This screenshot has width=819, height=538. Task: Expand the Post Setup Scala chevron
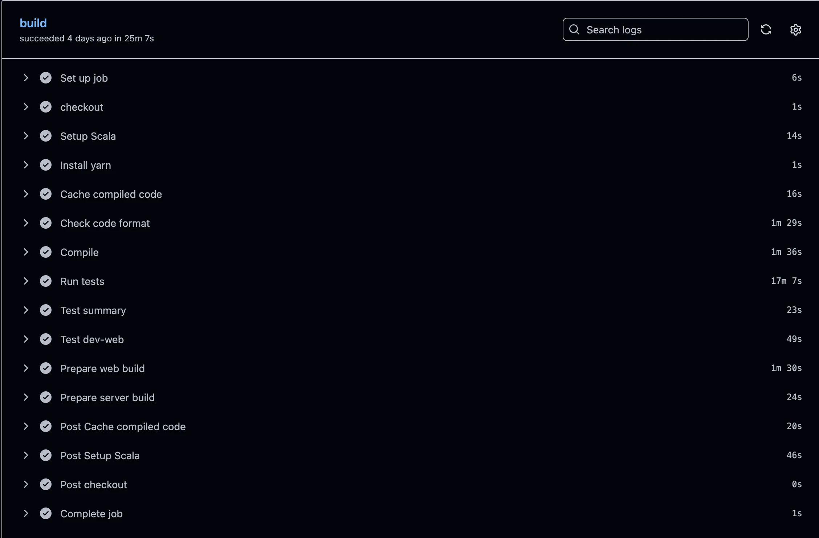[26, 455]
